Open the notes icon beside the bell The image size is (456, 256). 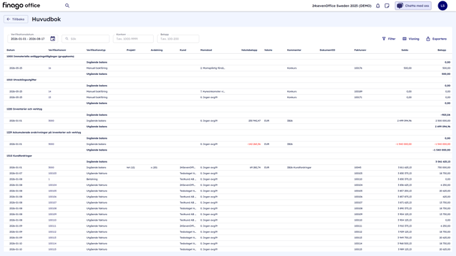coord(387,5)
